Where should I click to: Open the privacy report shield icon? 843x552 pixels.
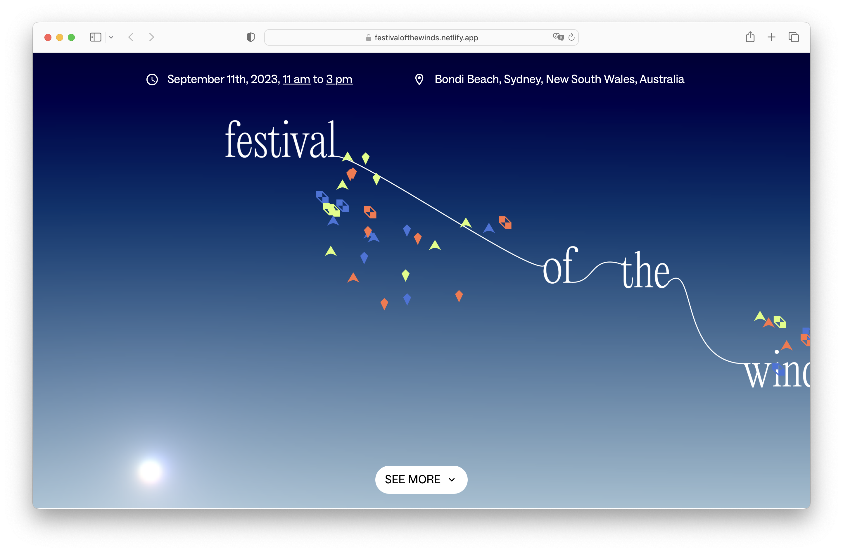tap(251, 37)
